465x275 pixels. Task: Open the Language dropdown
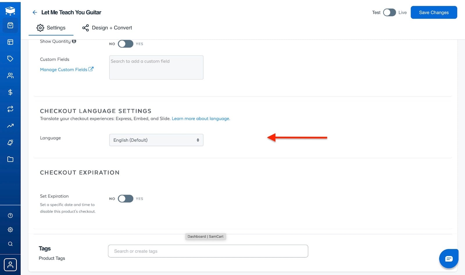click(156, 140)
